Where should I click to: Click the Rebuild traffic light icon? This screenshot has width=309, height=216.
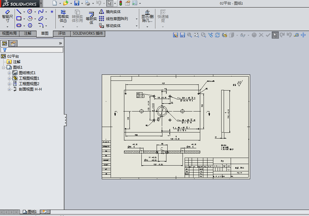point(121,3)
